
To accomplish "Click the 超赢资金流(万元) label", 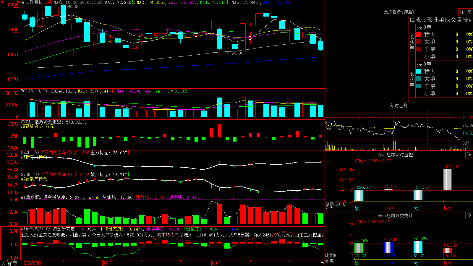I will 38,126.
